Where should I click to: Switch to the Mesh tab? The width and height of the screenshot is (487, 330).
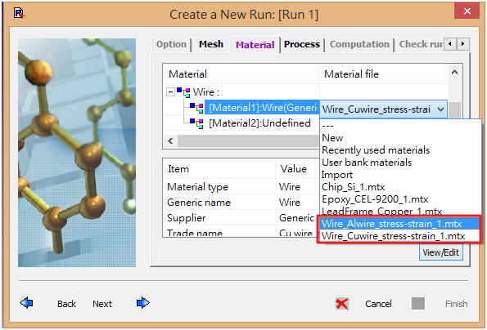click(211, 44)
